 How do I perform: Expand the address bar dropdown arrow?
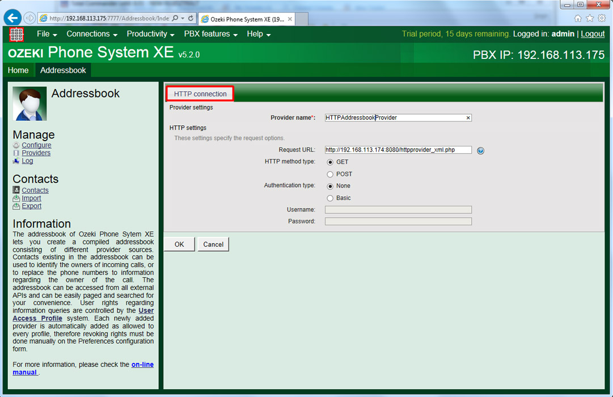click(x=183, y=18)
